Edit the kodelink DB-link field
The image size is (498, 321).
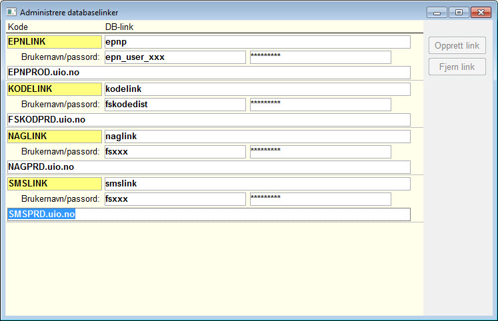(257, 89)
